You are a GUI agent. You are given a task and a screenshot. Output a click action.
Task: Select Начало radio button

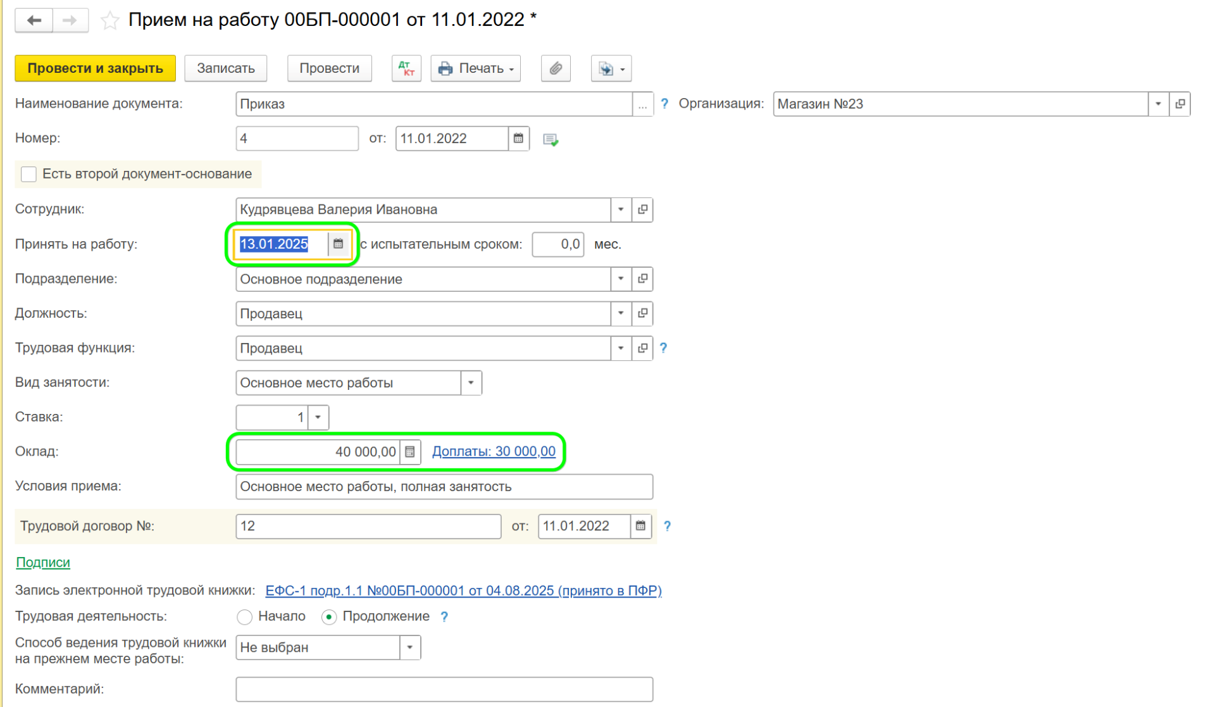pyautogui.click(x=244, y=616)
